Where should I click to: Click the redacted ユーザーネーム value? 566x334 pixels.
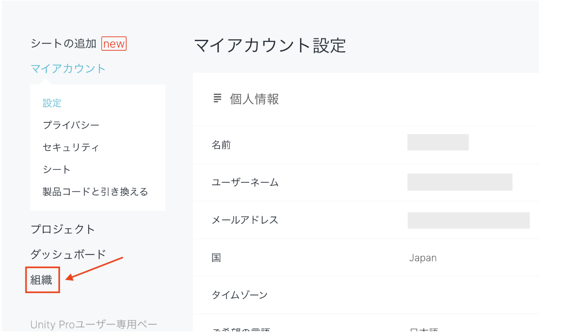coord(460,182)
